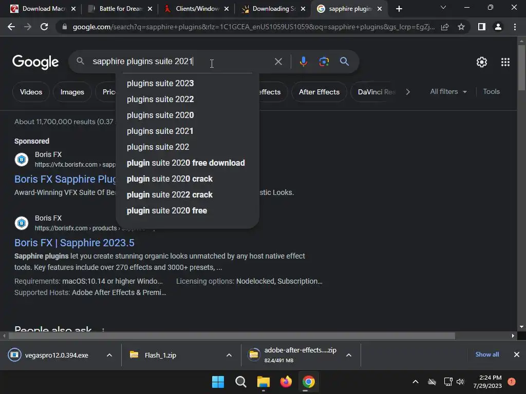Open the Windows Start menu
526x394 pixels.
click(x=218, y=382)
